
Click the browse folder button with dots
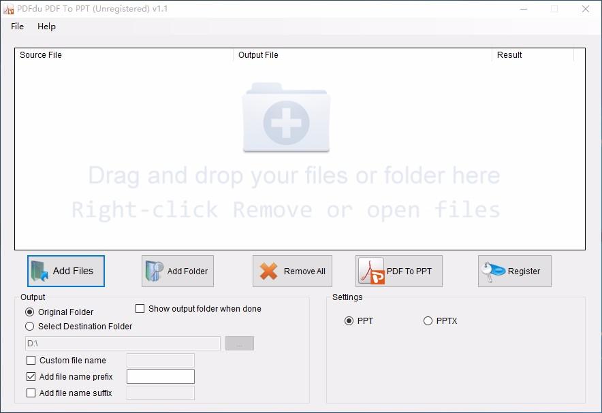(240, 343)
